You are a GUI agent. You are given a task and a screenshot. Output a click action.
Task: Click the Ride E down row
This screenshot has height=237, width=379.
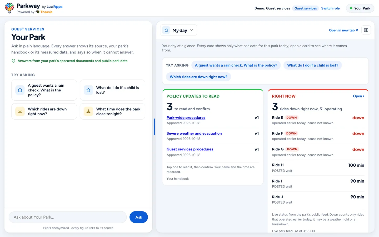point(318,120)
